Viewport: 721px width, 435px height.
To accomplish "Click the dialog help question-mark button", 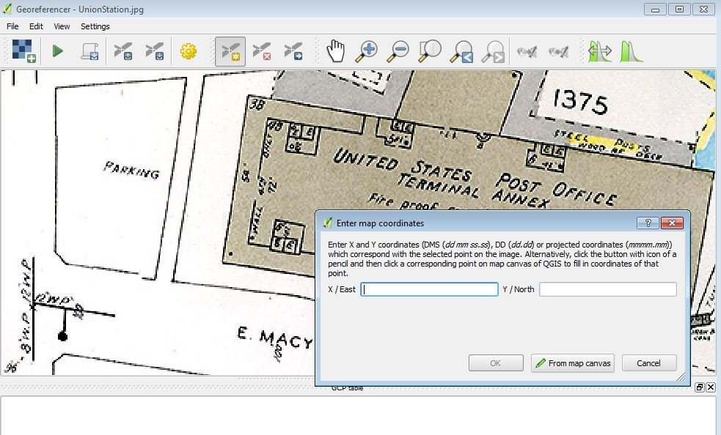I will pyautogui.click(x=648, y=223).
